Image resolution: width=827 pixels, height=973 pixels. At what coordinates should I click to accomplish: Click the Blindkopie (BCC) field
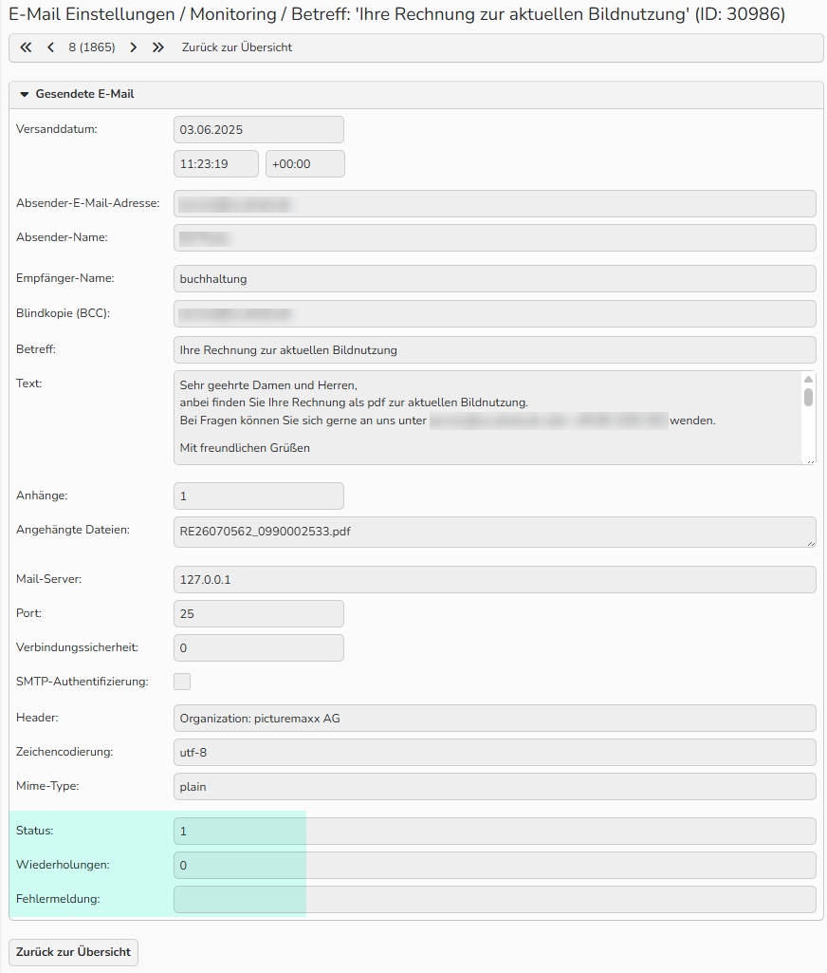(x=495, y=314)
